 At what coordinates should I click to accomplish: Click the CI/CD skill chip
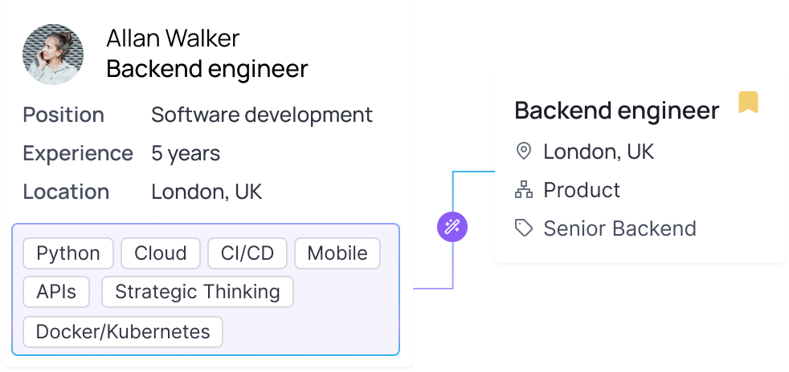pyautogui.click(x=247, y=253)
